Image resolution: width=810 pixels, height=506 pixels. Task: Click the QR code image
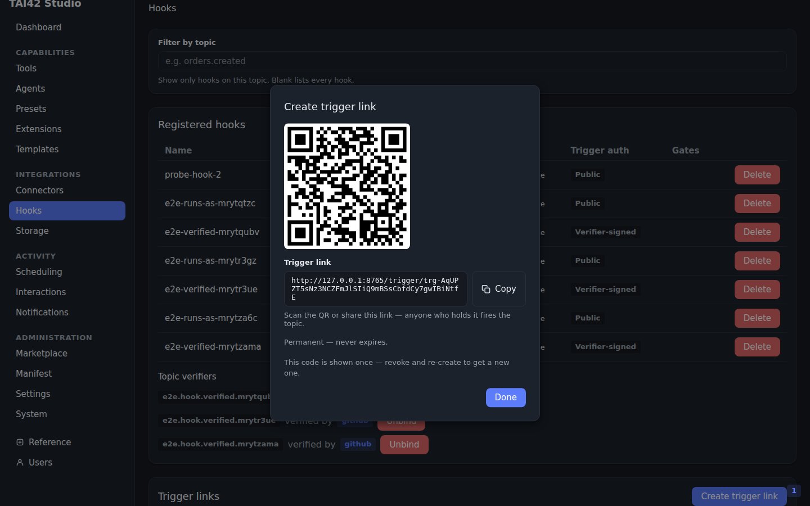coord(347,186)
